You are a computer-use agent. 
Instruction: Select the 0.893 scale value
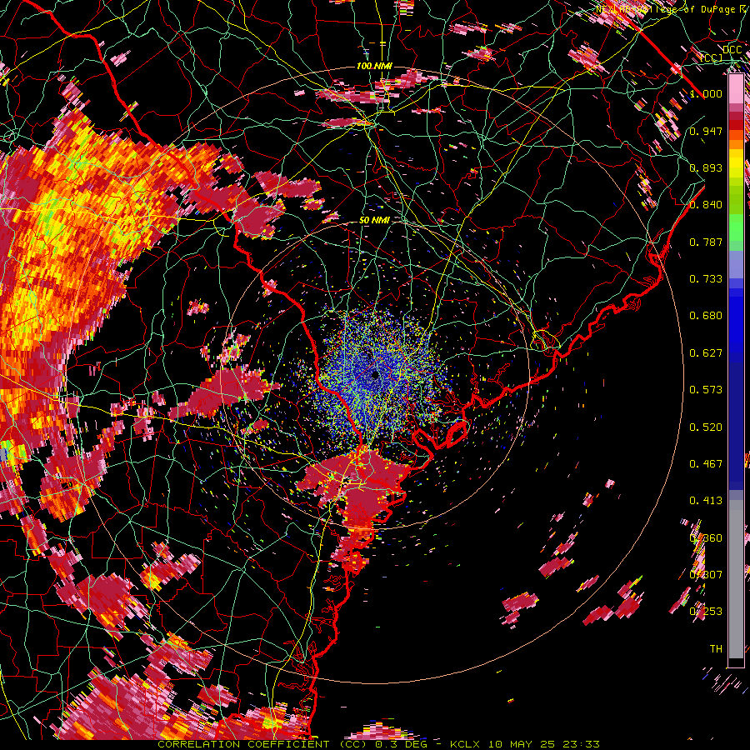coord(706,167)
